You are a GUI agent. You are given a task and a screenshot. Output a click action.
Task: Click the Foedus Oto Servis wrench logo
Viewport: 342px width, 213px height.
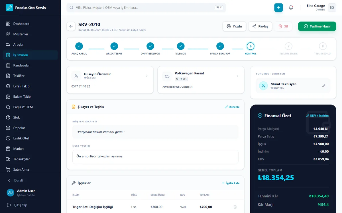pos(9,8)
